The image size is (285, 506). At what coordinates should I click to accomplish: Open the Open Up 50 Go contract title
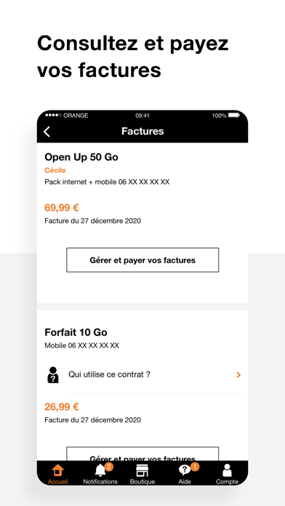point(81,158)
